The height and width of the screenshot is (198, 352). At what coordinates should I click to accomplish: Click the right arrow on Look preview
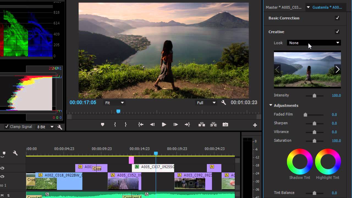(x=337, y=70)
